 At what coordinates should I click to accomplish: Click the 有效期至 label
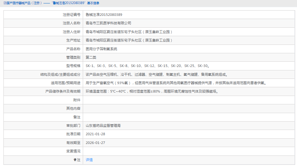73,143
